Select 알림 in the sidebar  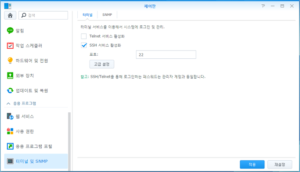(x=20, y=31)
